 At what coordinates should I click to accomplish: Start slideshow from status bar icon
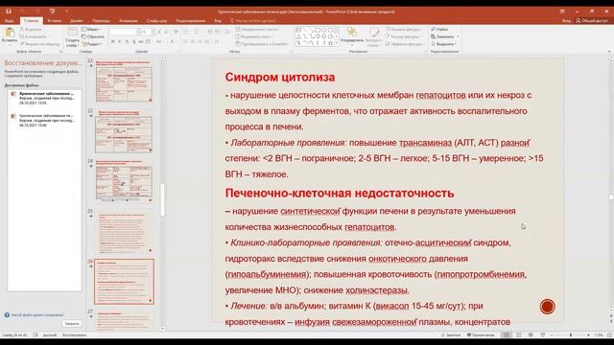click(543, 335)
